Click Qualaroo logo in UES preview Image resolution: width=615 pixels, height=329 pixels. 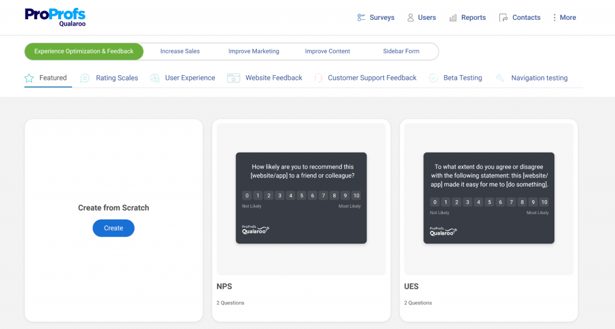pyautogui.click(x=443, y=231)
